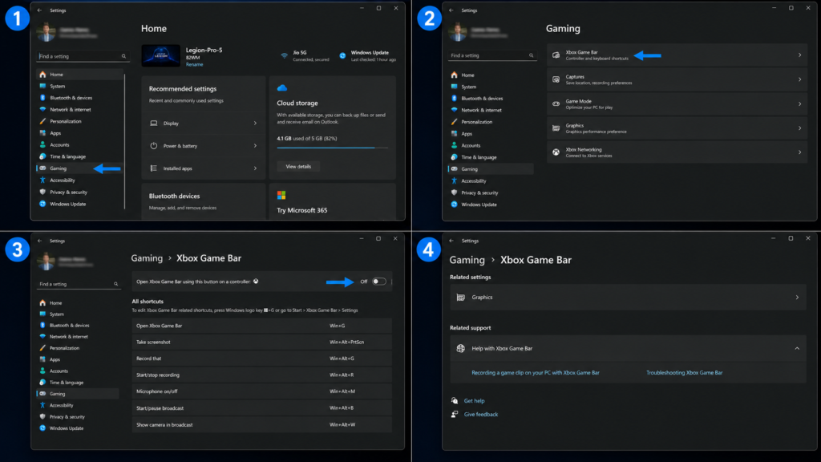The width and height of the screenshot is (821, 462).
Task: Click panel 1 sidebar scrollbar
Action: [124, 141]
